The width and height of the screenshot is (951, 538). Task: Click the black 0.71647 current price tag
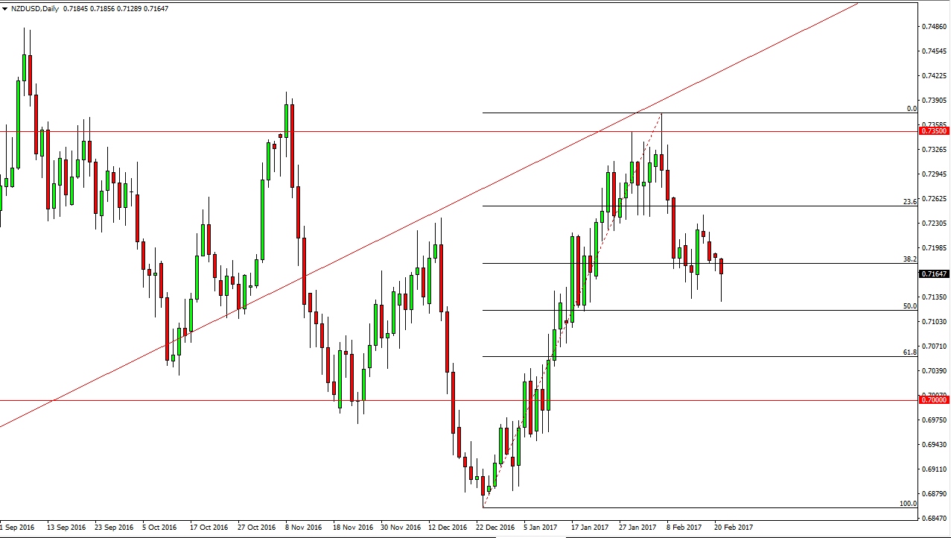point(934,274)
